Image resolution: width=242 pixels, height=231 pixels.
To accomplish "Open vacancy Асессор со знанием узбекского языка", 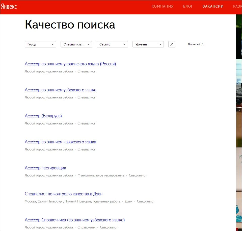I will coord(61,90).
